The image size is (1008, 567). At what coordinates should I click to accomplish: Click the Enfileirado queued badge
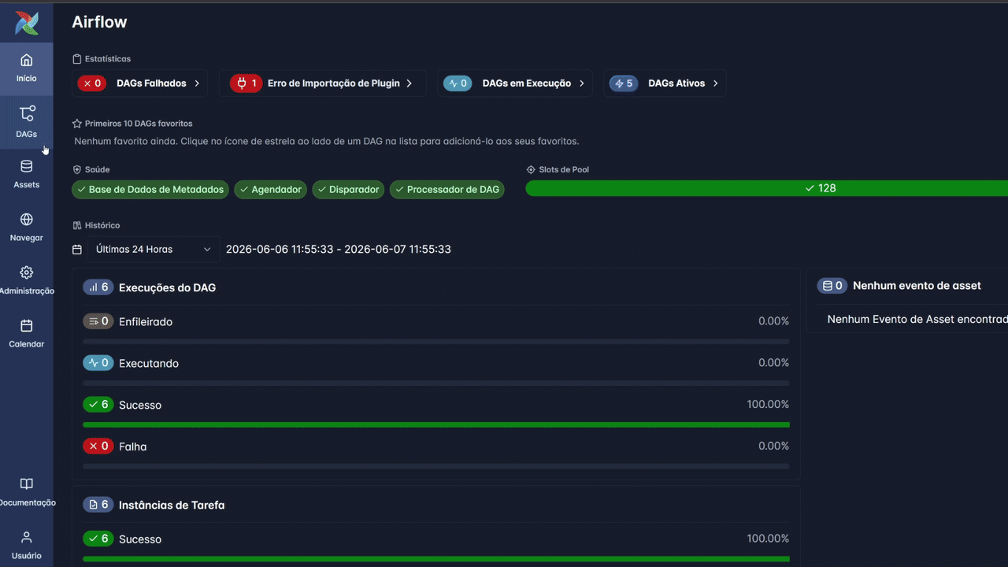click(98, 321)
